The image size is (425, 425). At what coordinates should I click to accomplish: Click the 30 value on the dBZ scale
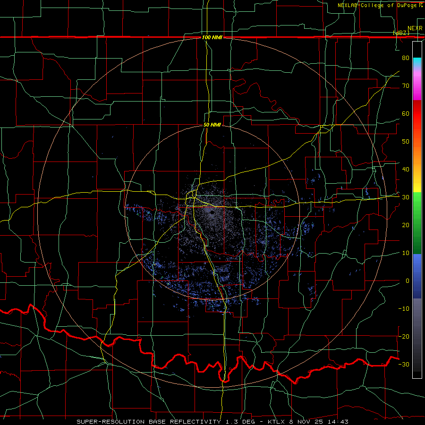point(406,197)
